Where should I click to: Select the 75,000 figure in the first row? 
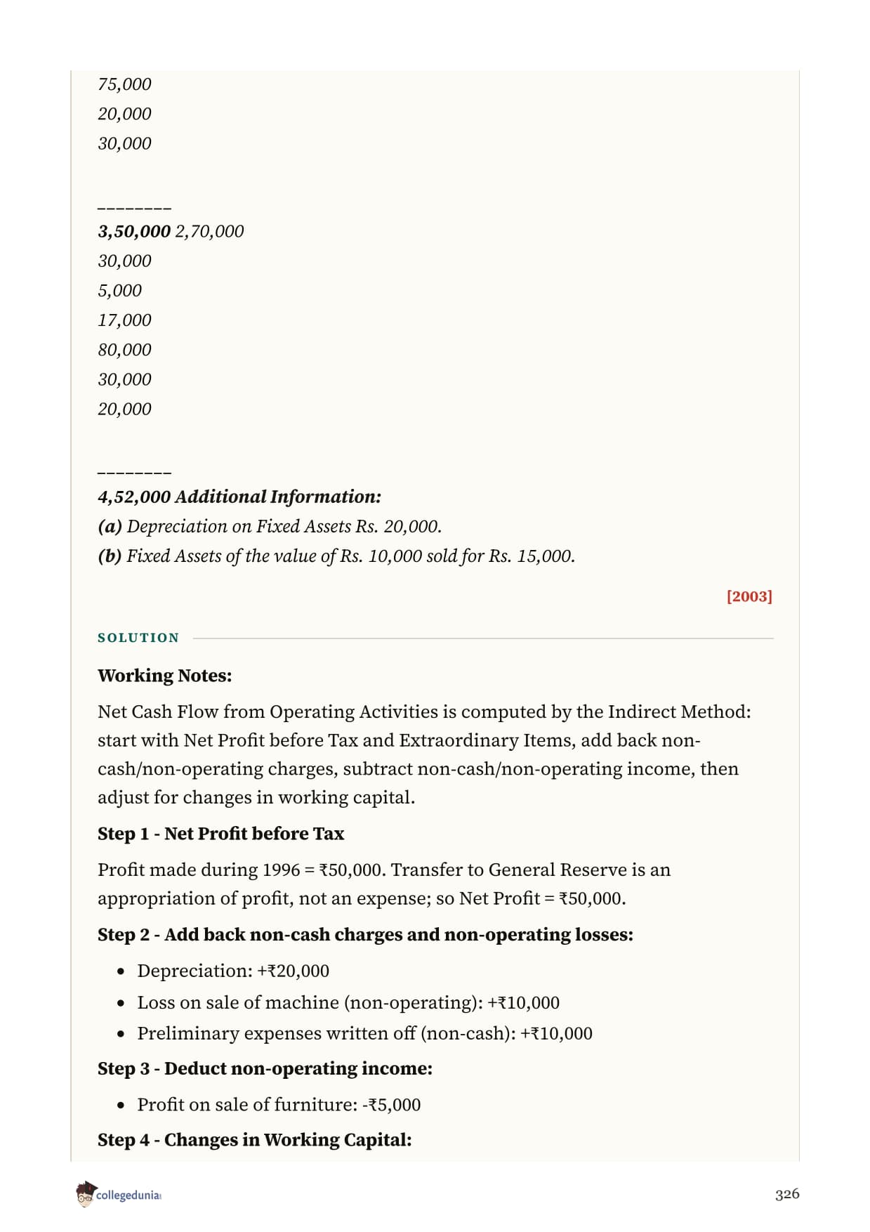point(124,84)
